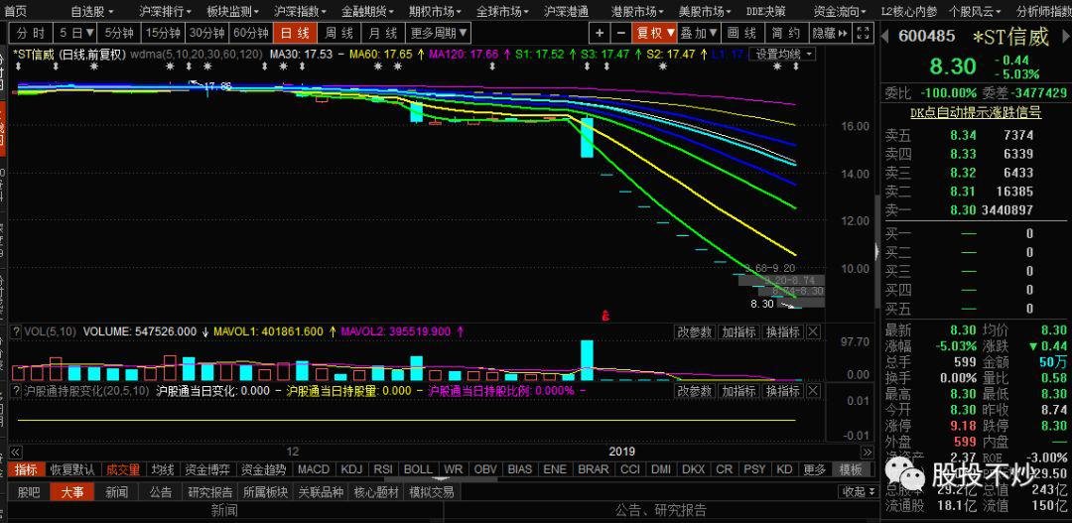Select 日线 daily period

coord(295,32)
